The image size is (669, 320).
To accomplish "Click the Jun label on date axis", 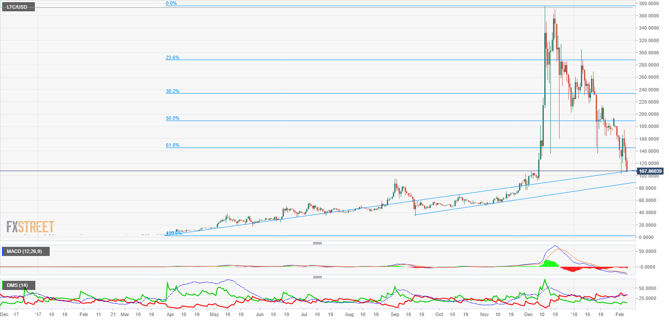I will point(260,313).
